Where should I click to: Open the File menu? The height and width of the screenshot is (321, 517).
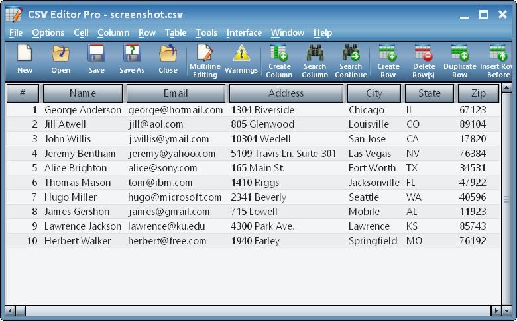coord(16,32)
